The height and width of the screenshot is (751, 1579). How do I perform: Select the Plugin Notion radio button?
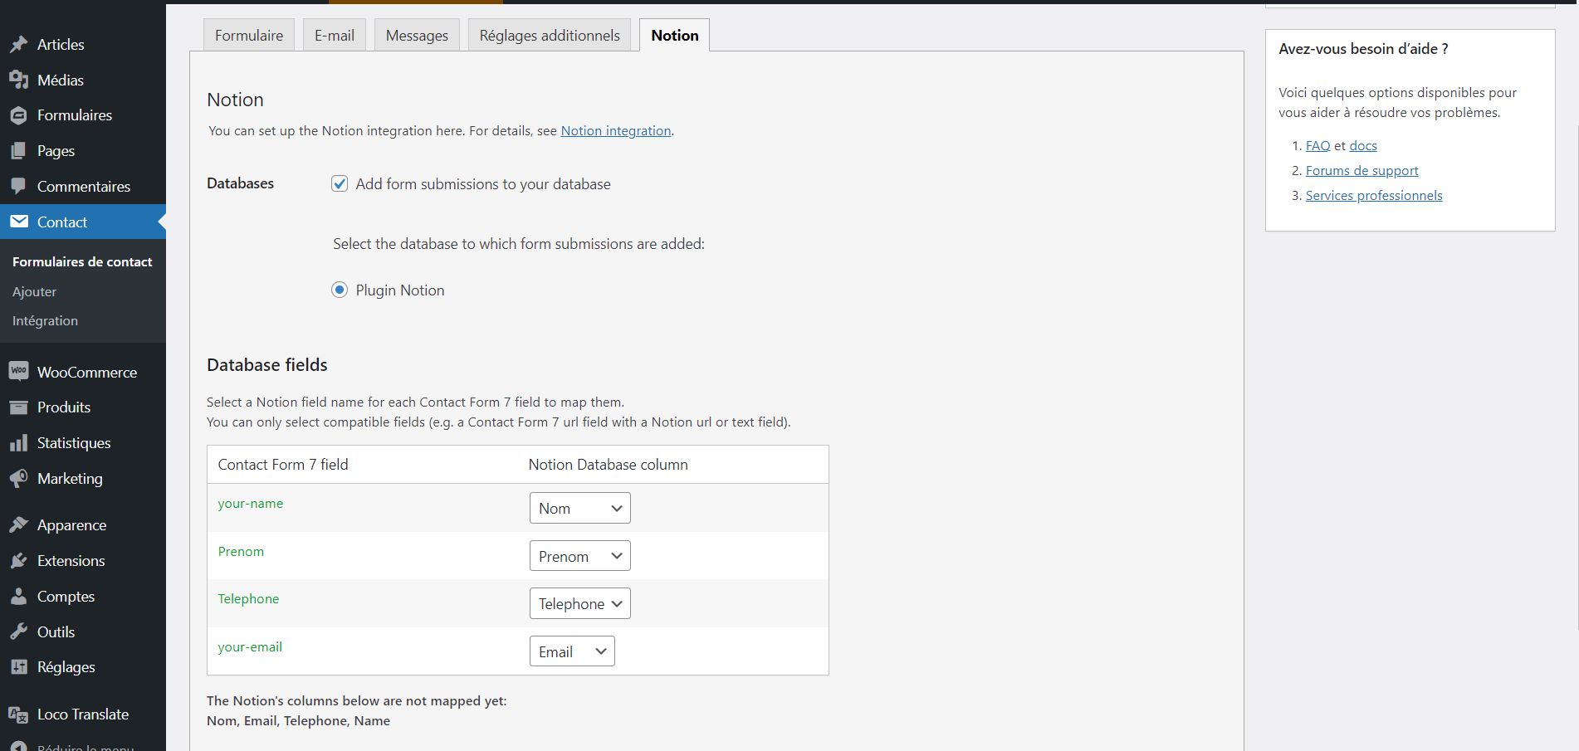click(340, 290)
